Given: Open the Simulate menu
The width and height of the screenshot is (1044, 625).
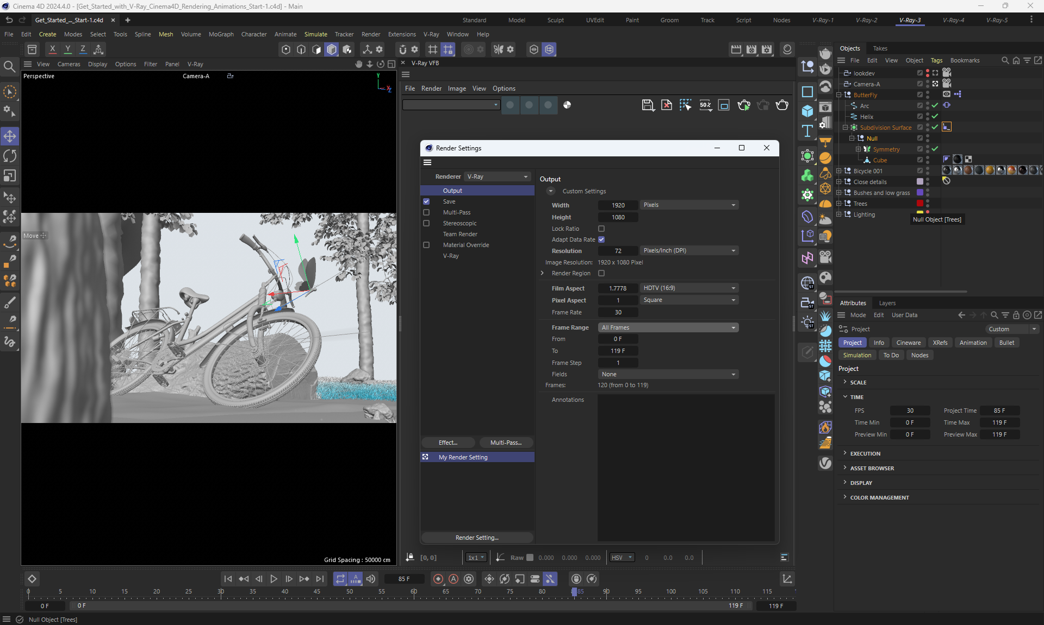Looking at the screenshot, I should click(315, 34).
